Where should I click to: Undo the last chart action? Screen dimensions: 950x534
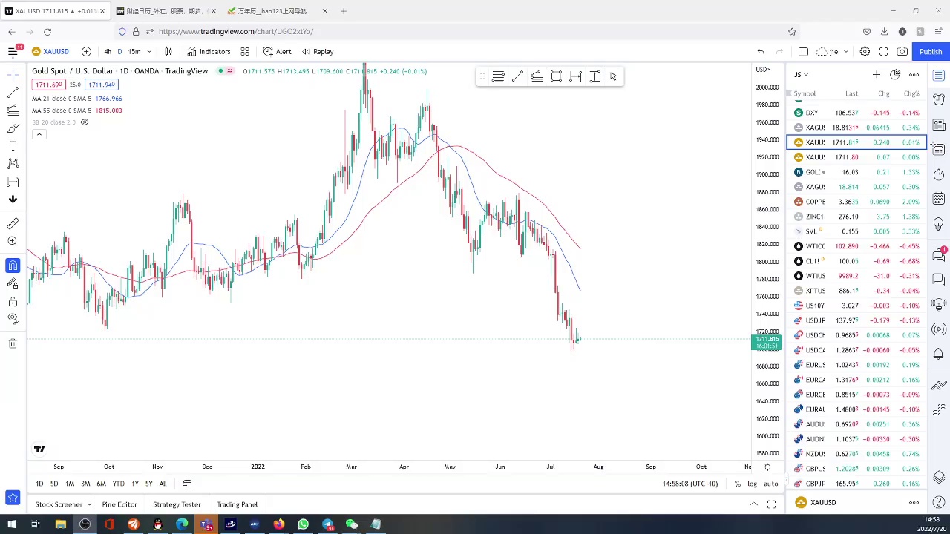click(761, 51)
